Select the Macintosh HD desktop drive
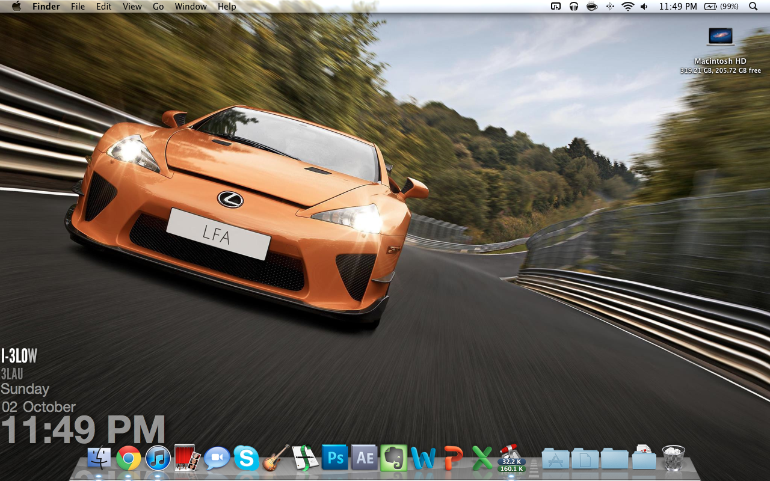The image size is (770, 481). [720, 37]
